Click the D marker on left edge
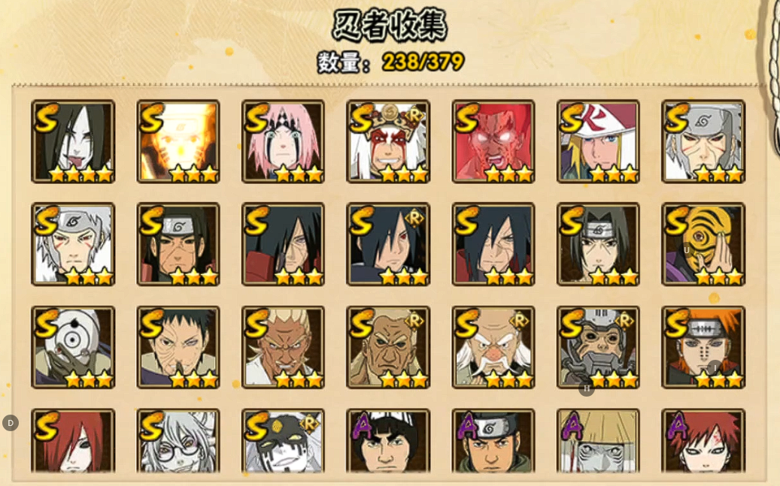The width and height of the screenshot is (780, 486). [11, 423]
